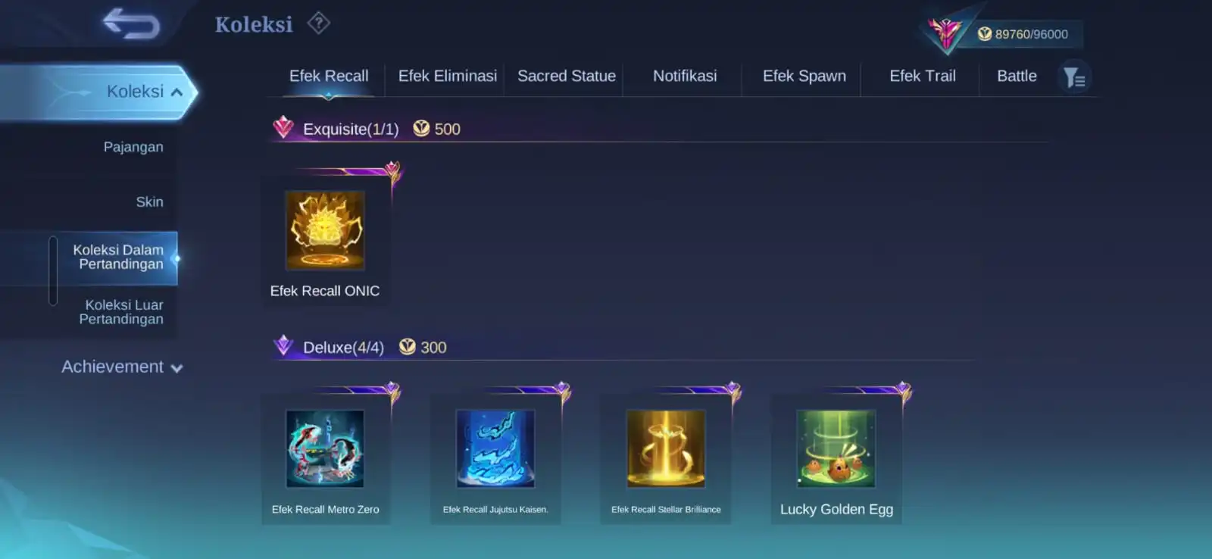Open the Skin sidebar entry
Screen dimensions: 1212x559
coord(149,202)
